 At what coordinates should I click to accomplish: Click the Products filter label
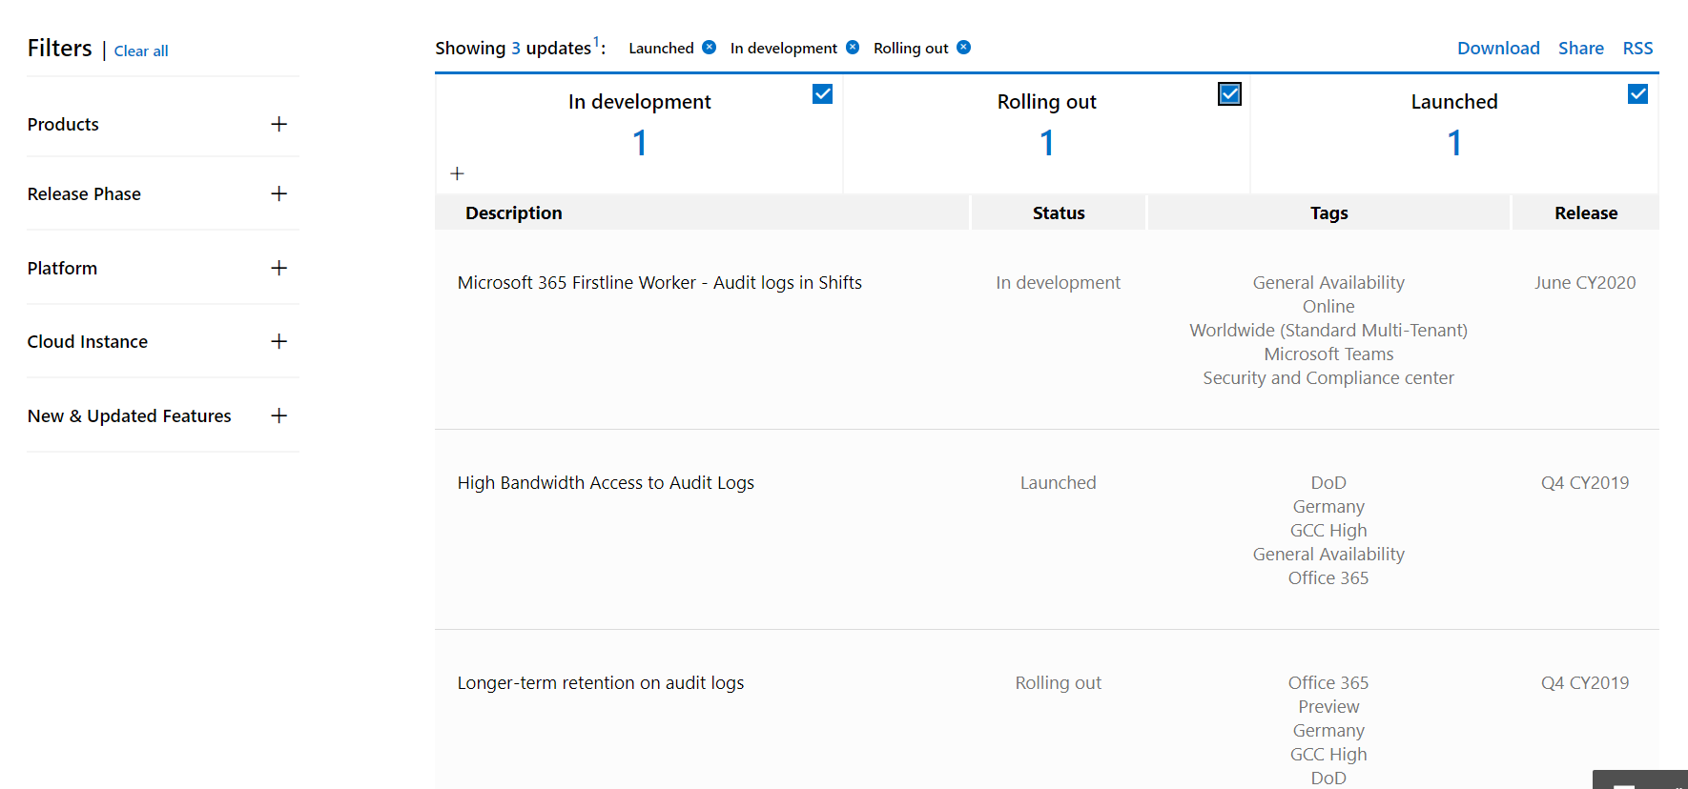click(63, 124)
